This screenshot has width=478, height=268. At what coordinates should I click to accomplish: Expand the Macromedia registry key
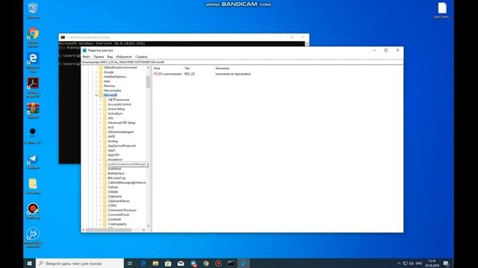coord(96,91)
